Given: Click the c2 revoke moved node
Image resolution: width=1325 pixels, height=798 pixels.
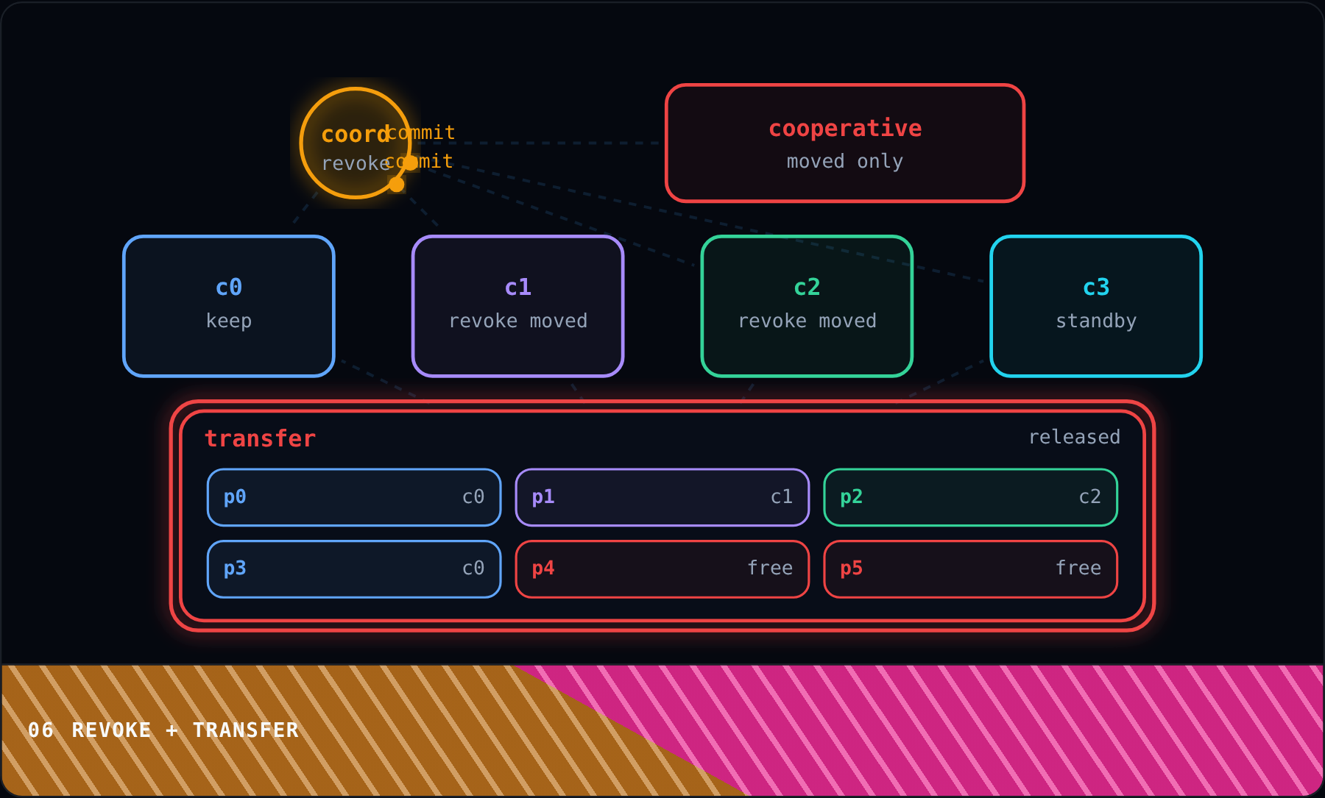Looking at the screenshot, I should pyautogui.click(x=808, y=306).
